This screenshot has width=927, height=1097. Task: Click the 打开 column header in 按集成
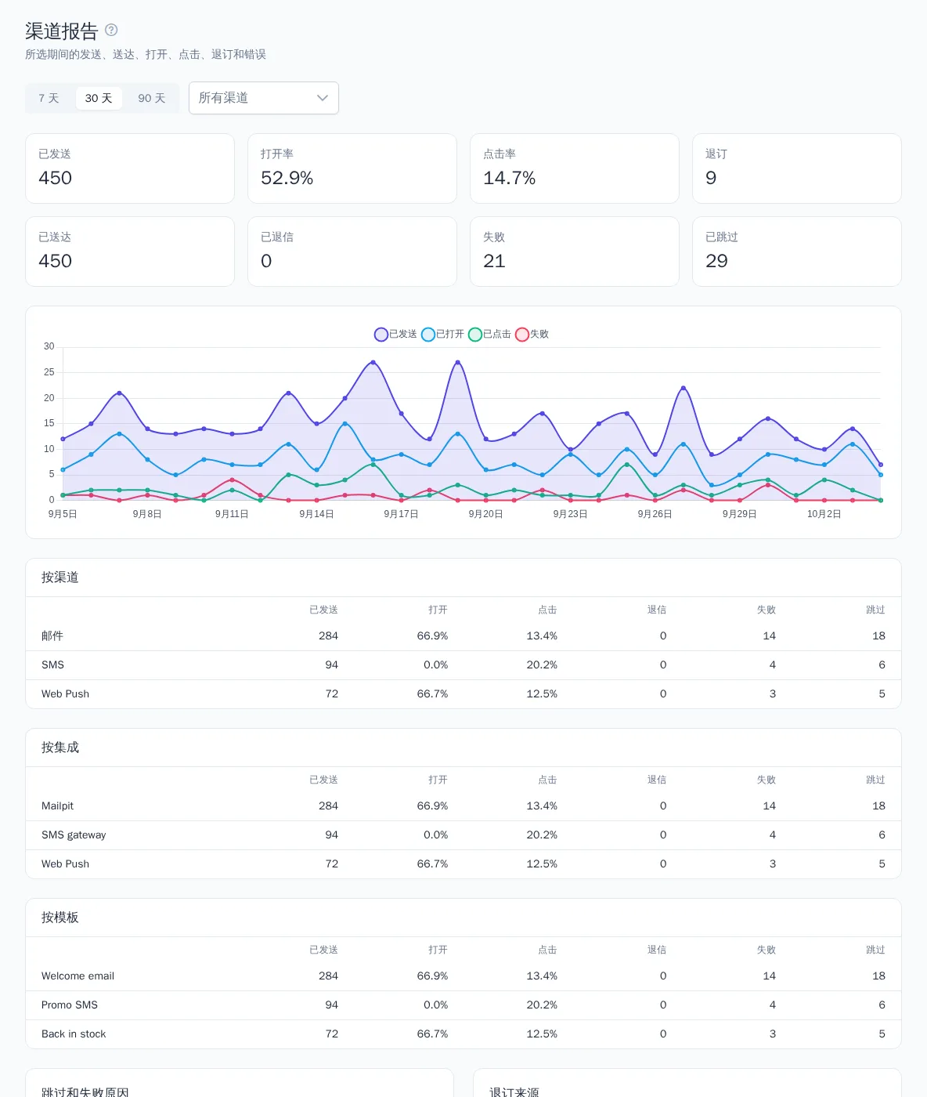click(x=438, y=780)
